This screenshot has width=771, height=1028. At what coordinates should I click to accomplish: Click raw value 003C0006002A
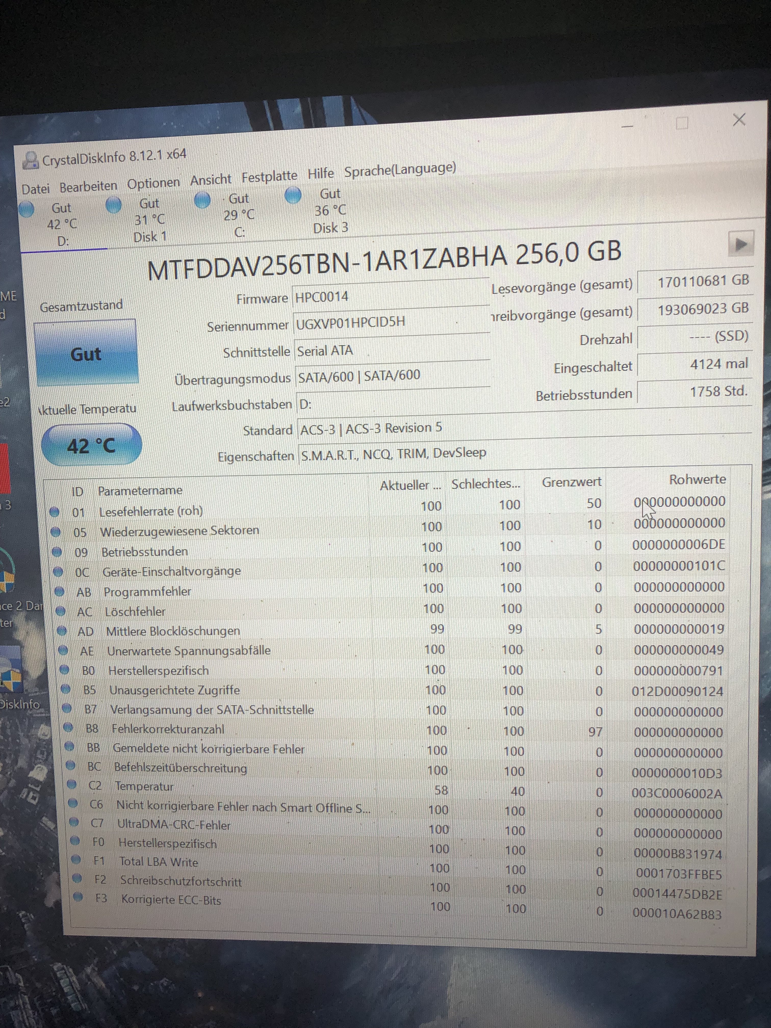(x=677, y=793)
